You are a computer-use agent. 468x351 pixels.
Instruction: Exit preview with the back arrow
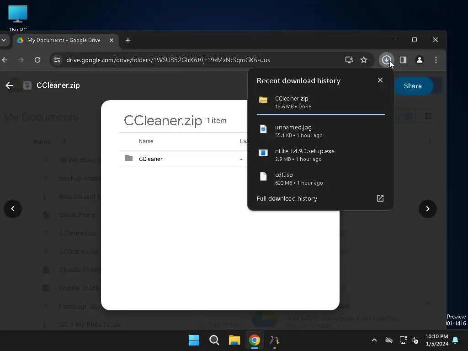[x=9, y=85]
